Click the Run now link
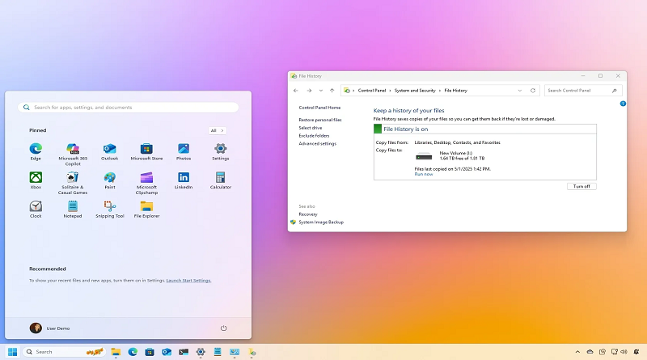Image resolution: width=647 pixels, height=360 pixels. pos(423,174)
